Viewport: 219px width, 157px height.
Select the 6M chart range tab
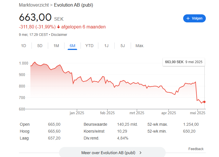[72, 46]
